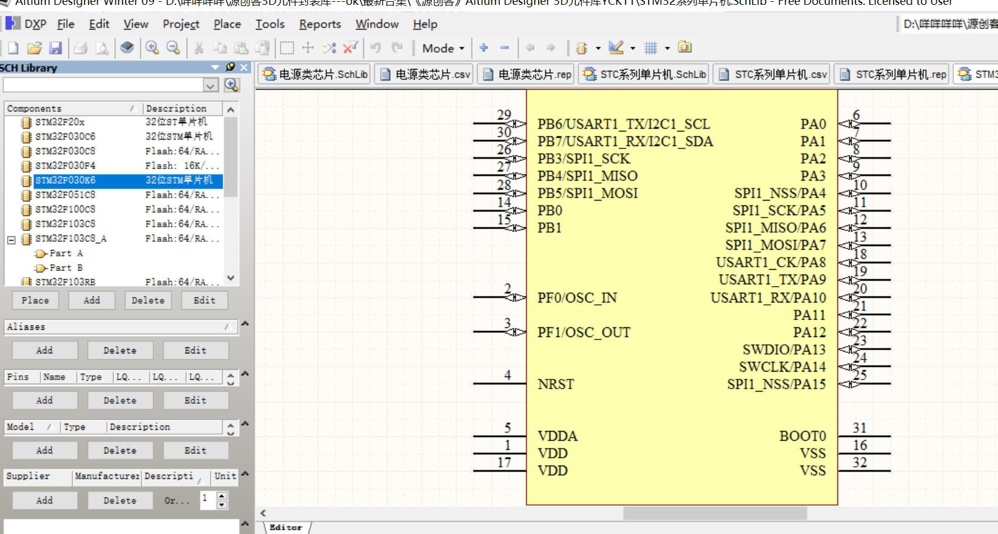The width and height of the screenshot is (998, 534).
Task: Select the STM32F051C8 component row
Action: pyautogui.click(x=114, y=195)
